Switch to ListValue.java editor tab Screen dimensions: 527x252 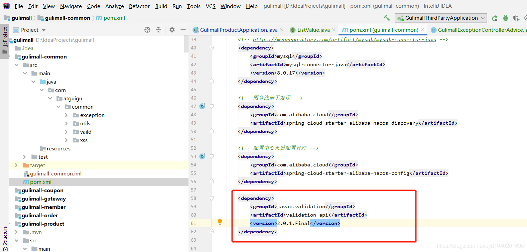click(313, 30)
